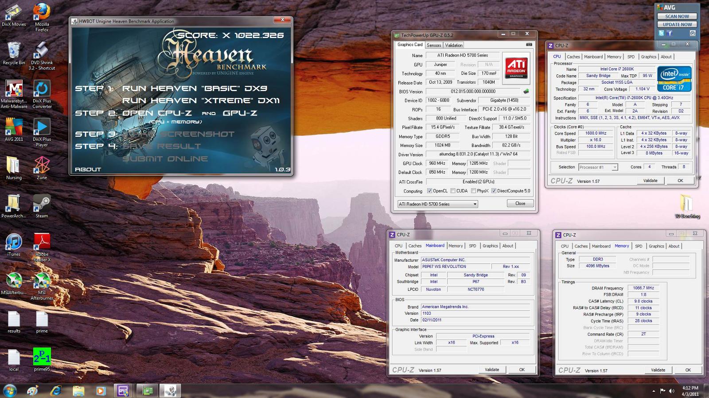Click the BIOS save icon in GPU-Z

[526, 91]
